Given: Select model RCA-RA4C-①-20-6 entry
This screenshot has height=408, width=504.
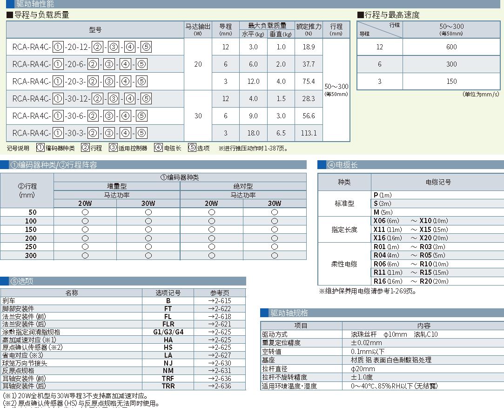Looking at the screenshot, I should point(80,64).
